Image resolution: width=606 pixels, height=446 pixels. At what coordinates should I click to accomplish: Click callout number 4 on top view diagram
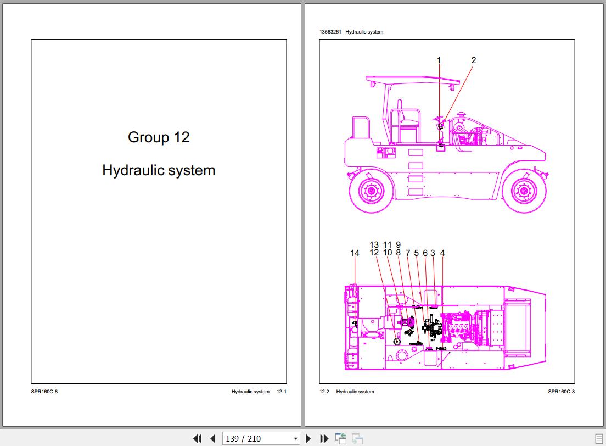442,253
